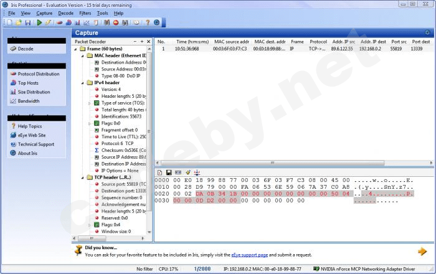This screenshot has height=274, width=436.
Task: Start capture with the green play icon
Action: [x=39, y=22]
